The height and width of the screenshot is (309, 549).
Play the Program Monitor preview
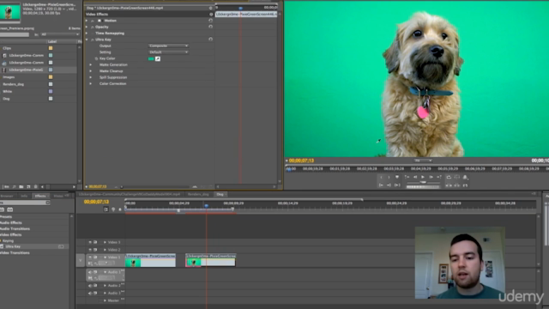point(423,178)
